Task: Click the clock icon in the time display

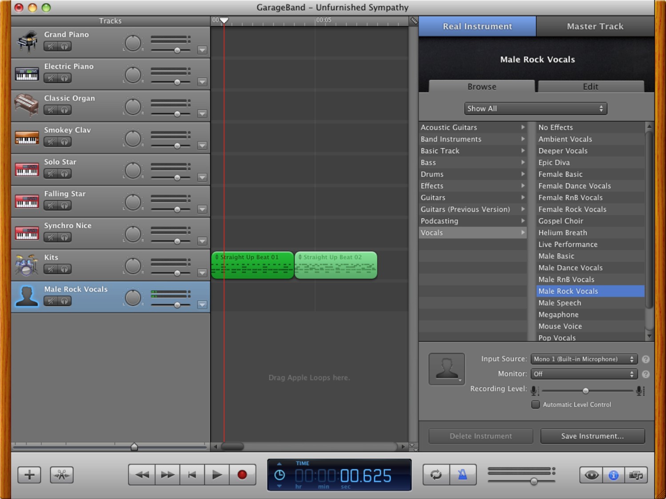Action: [279, 475]
